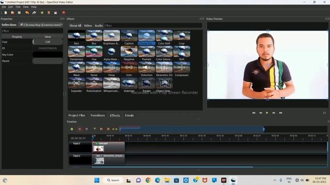Choose the Negative effect

[129, 53]
